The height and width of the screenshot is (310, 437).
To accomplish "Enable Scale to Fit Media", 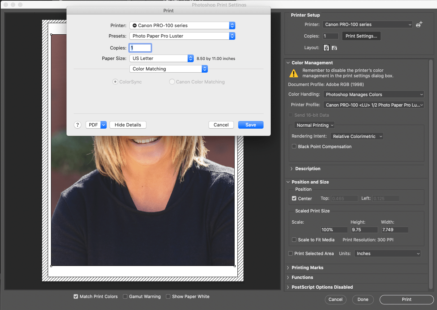I will coord(294,240).
